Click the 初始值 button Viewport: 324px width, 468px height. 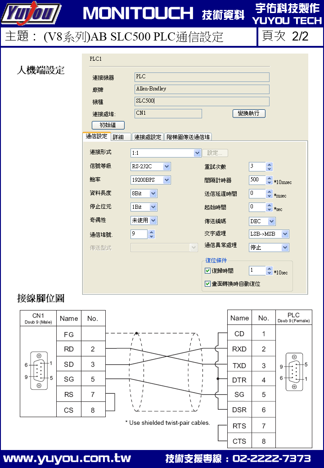[x=108, y=125]
